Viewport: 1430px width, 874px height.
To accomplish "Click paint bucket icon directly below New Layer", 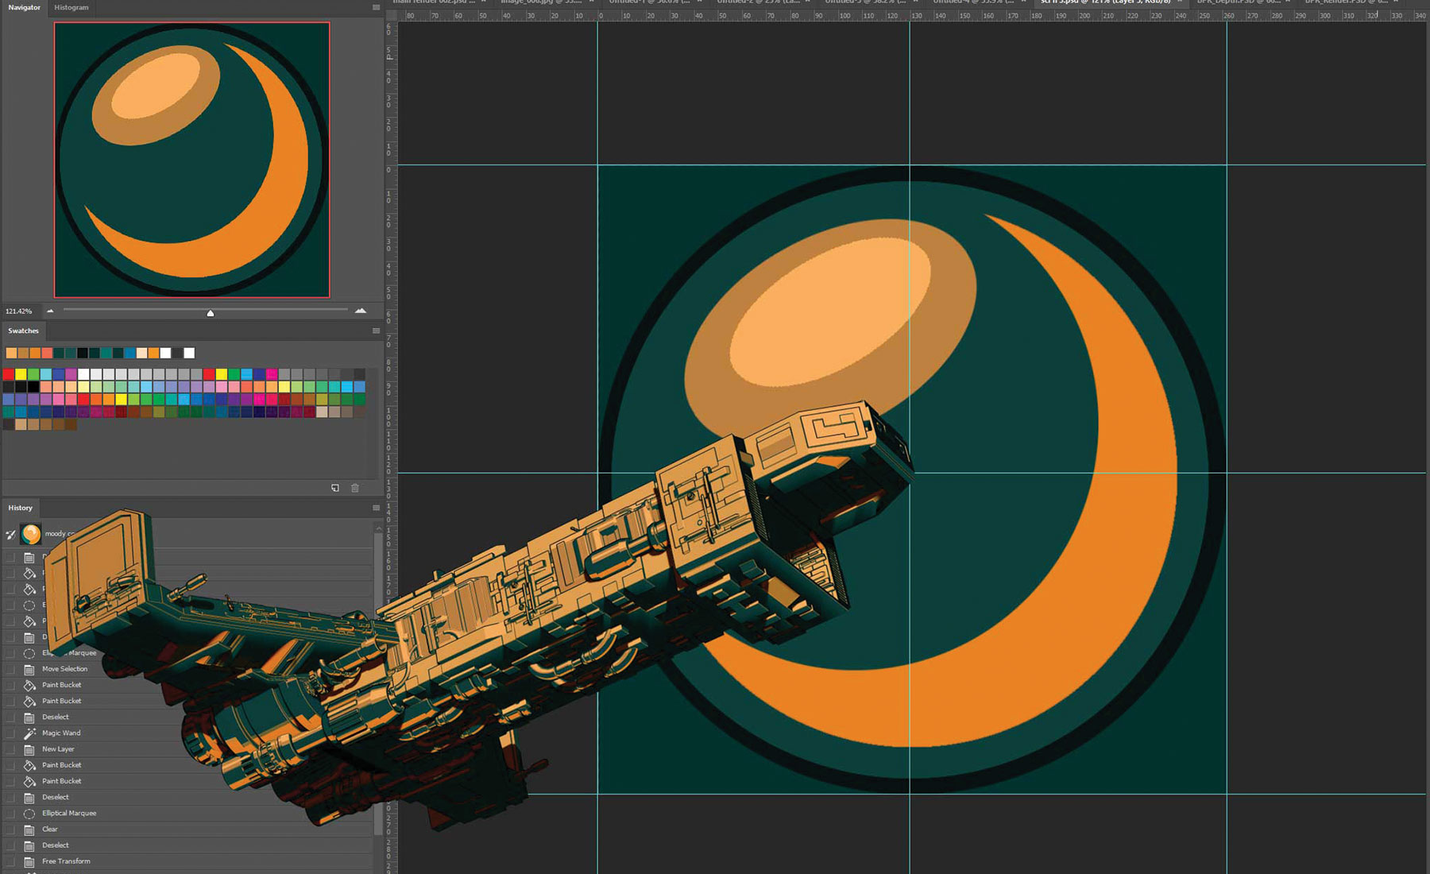I will (29, 765).
